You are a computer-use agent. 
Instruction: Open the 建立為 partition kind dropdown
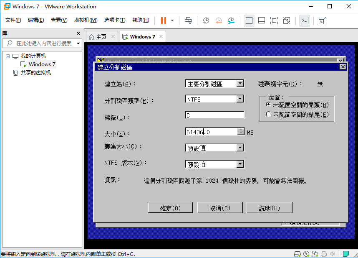[x=240, y=84]
